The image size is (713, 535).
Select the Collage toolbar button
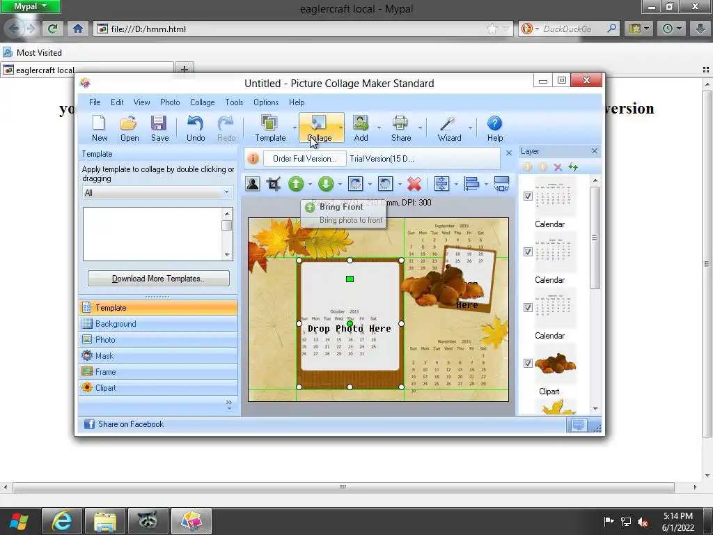[x=318, y=128]
